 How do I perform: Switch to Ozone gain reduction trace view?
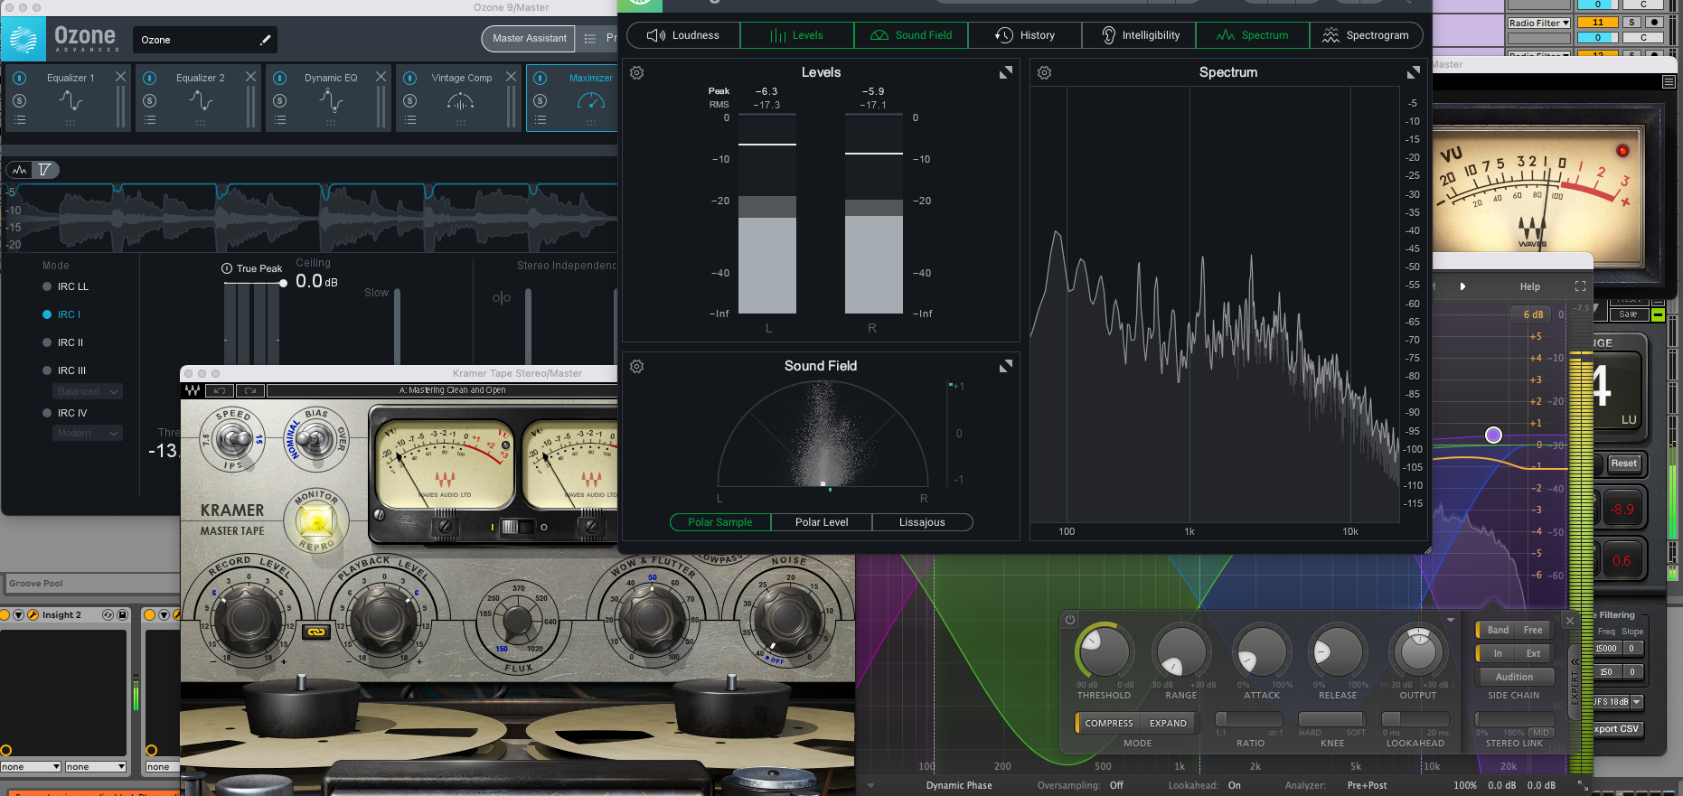(45, 170)
